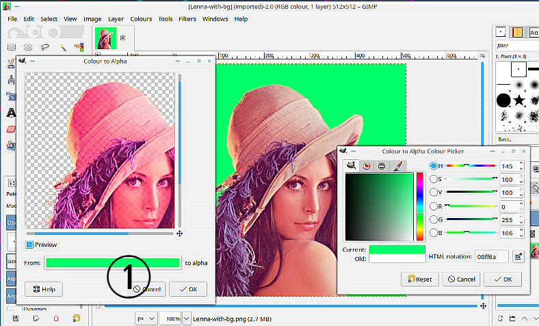Activate the Fuzzy Select magic wand

(x=62, y=47)
